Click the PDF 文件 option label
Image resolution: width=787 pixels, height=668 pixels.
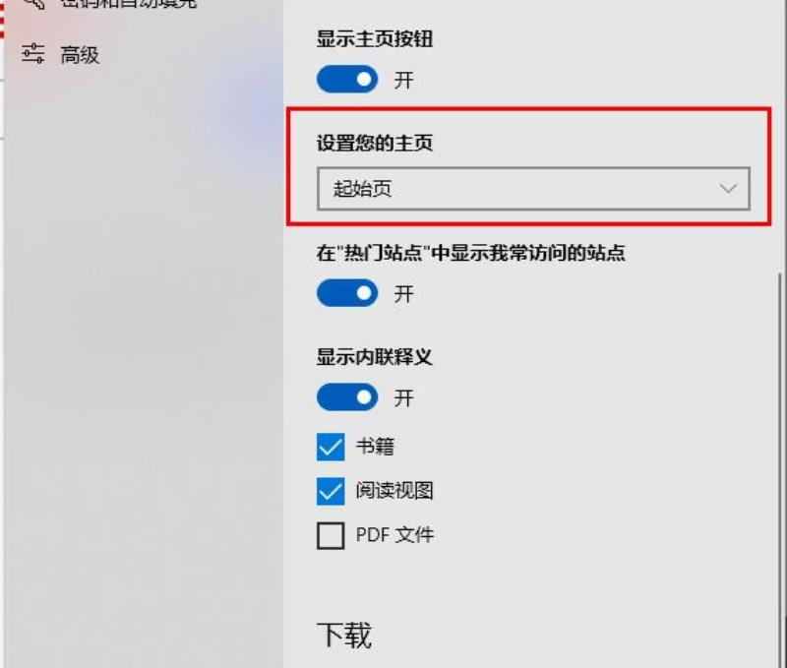(x=394, y=535)
